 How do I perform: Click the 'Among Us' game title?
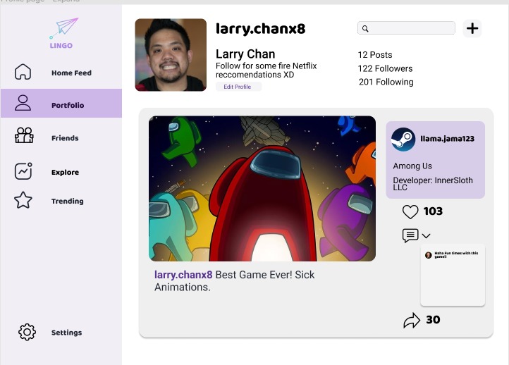pyautogui.click(x=412, y=166)
